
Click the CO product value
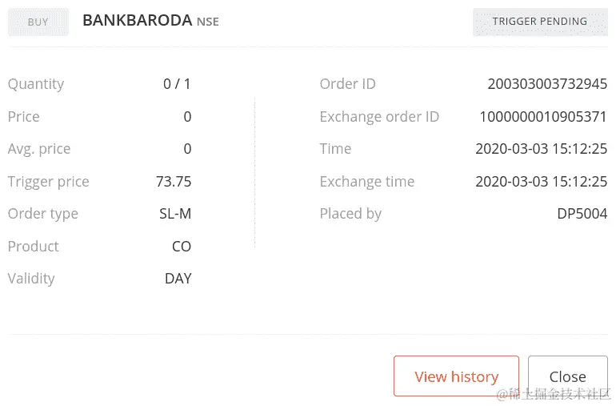point(182,247)
